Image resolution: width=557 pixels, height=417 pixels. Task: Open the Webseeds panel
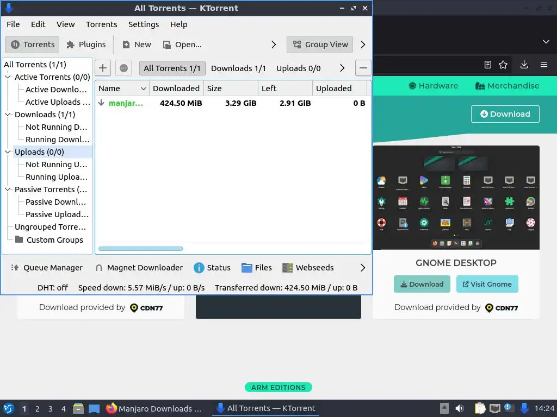coord(308,268)
